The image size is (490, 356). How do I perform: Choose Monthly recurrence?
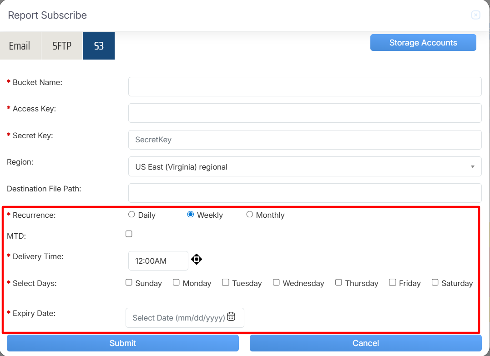(x=250, y=215)
